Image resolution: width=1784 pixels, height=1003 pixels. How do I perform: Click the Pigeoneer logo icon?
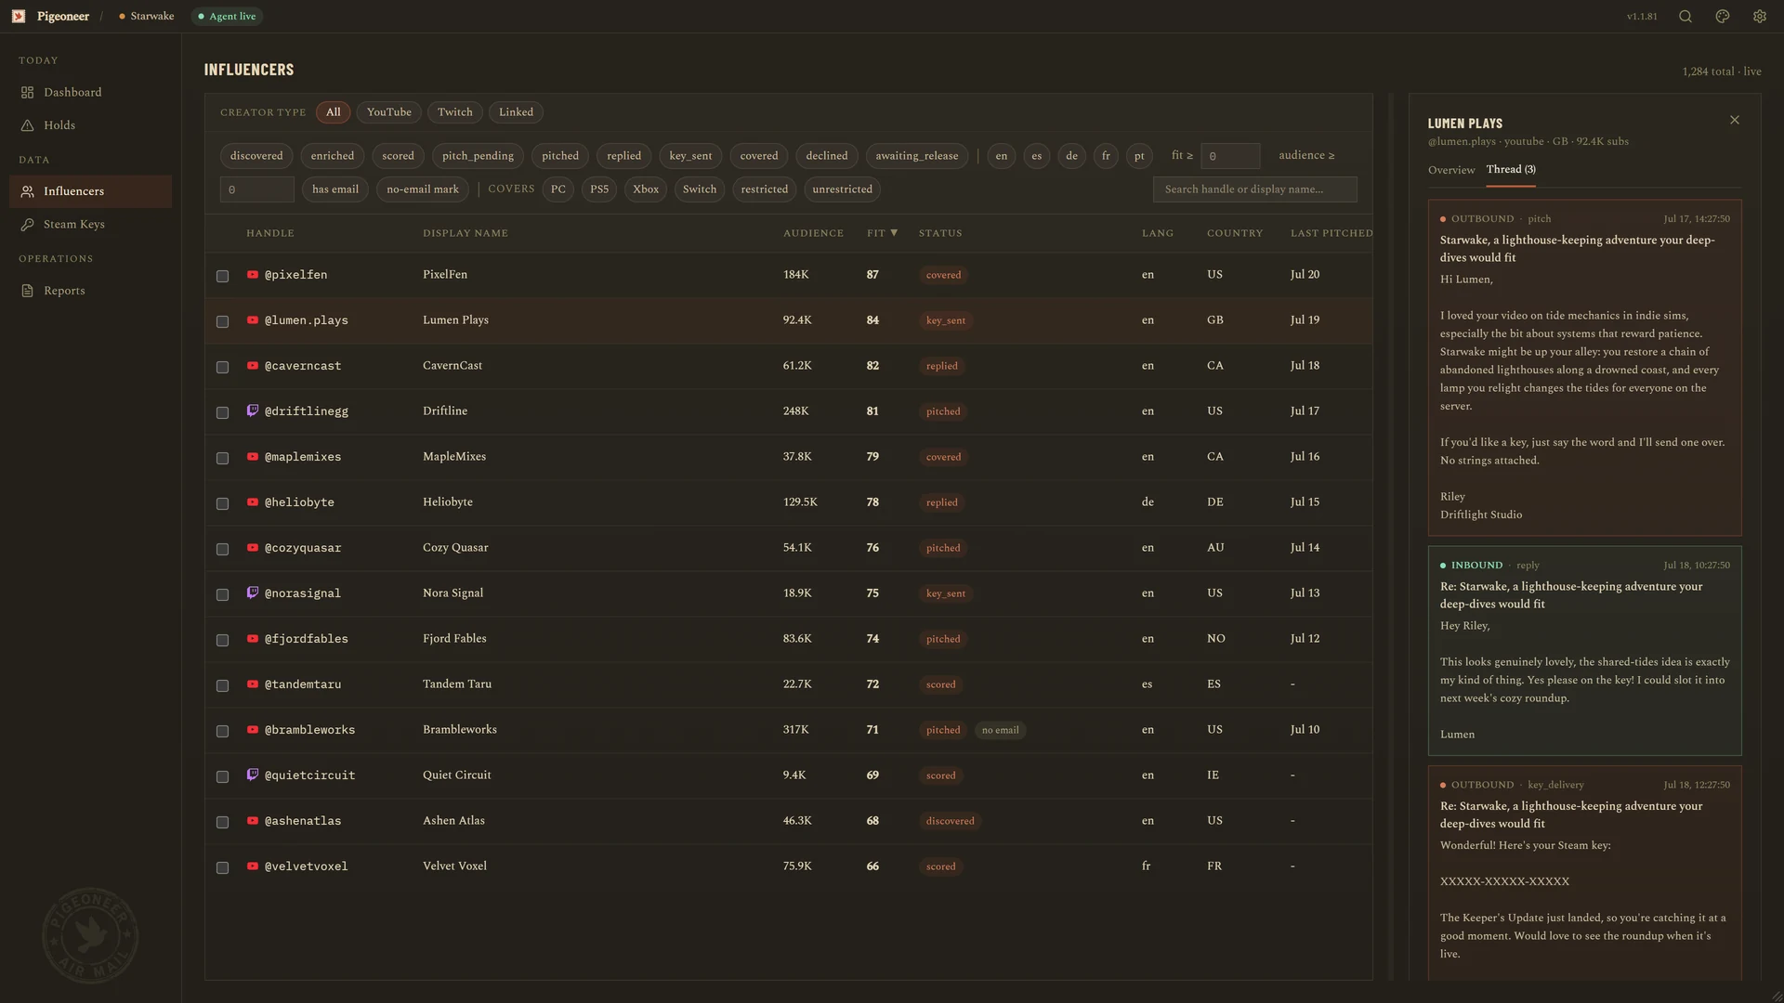19,17
